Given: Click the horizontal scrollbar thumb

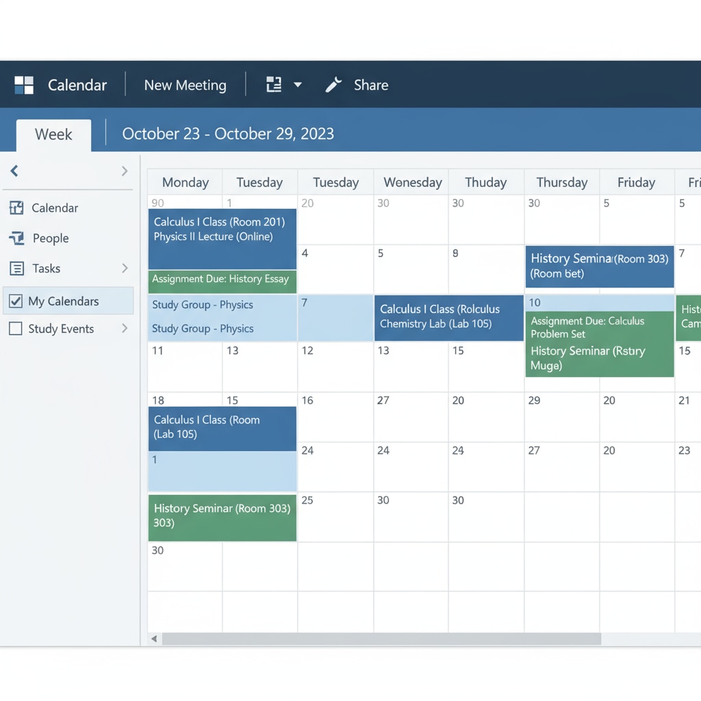Looking at the screenshot, I should pos(381,639).
